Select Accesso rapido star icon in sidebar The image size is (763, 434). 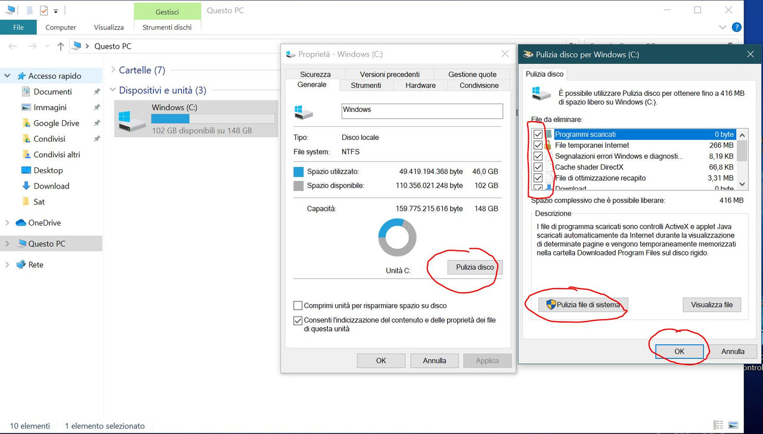[x=21, y=76]
